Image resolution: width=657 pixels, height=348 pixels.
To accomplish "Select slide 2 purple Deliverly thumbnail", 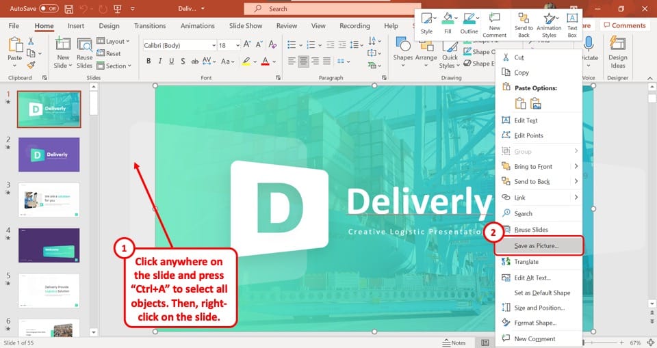I will (49, 155).
